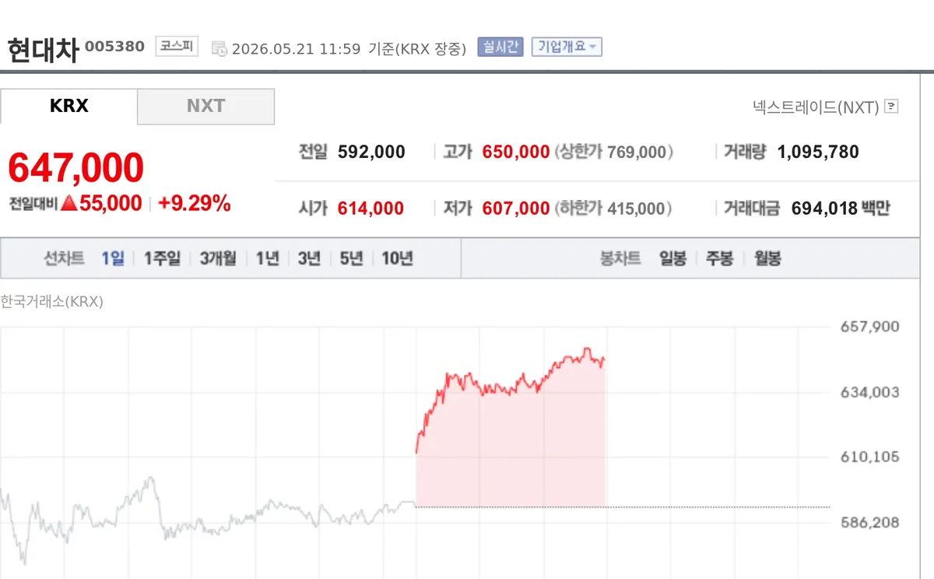Open the 일봉 daily candle chart

672,258
